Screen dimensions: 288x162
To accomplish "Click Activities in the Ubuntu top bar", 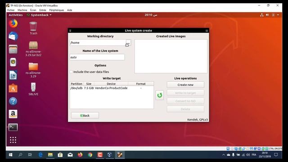I will [x=16, y=15].
